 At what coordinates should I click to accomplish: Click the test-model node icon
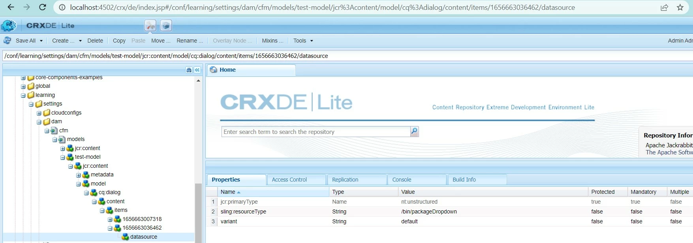tap(70, 157)
